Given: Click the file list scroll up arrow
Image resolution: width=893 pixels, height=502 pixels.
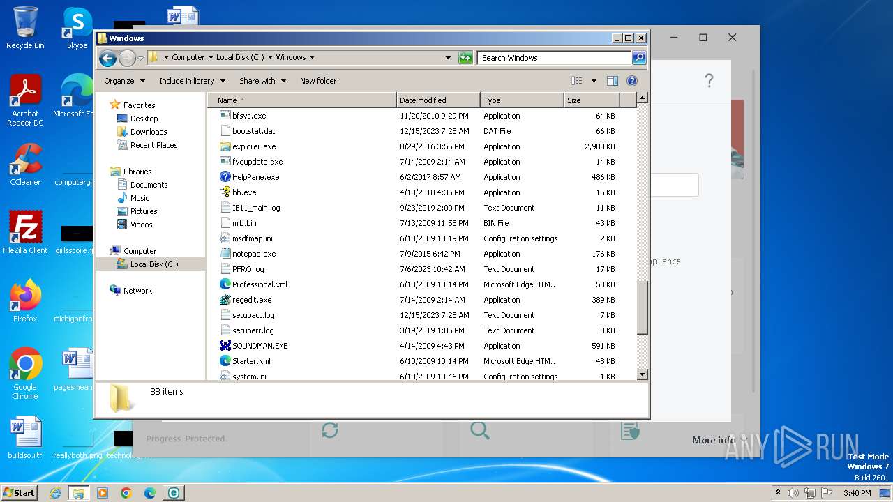Looking at the screenshot, I should pos(643,98).
